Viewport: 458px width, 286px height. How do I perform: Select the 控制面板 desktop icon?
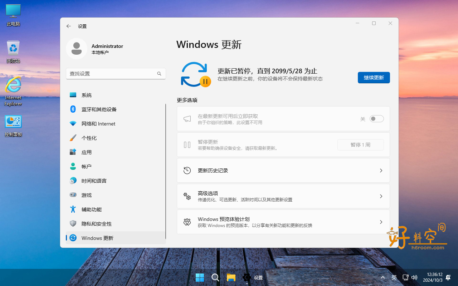[x=13, y=126]
